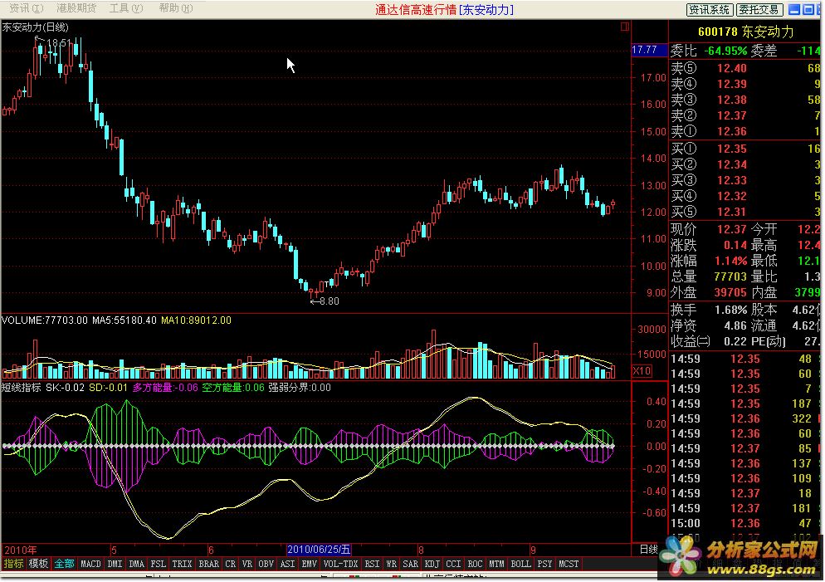This screenshot has height=582, width=825.
Task: Switch to the FSL indicator
Action: point(158,564)
